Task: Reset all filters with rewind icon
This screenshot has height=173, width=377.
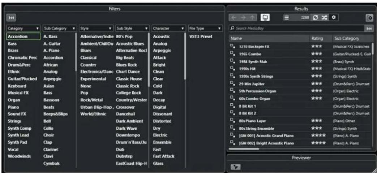Action: point(11,18)
